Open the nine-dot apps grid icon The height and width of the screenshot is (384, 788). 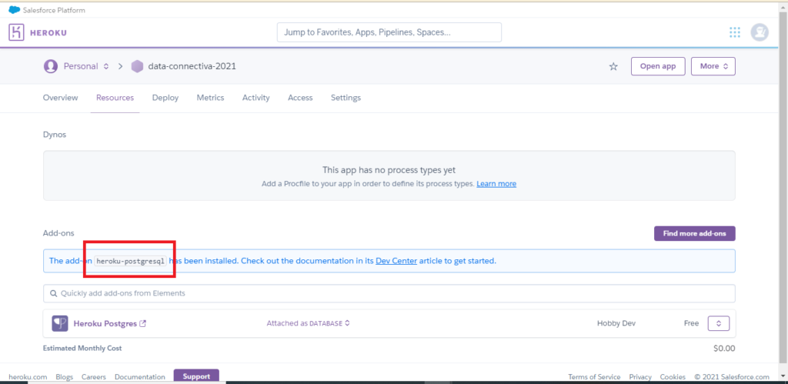(735, 32)
